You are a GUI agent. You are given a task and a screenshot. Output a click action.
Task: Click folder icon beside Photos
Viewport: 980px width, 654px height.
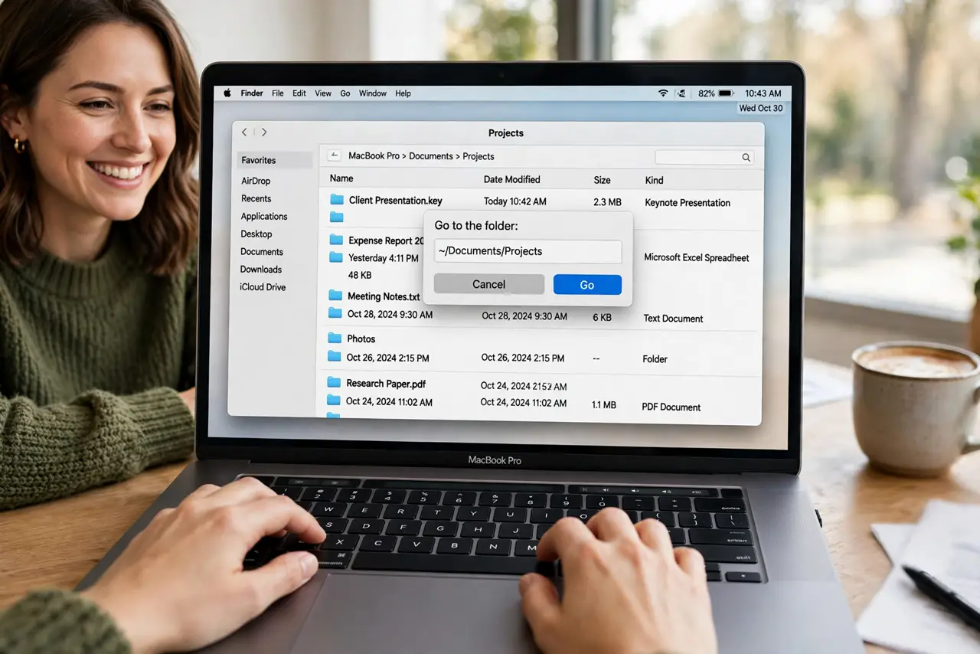[x=335, y=338]
